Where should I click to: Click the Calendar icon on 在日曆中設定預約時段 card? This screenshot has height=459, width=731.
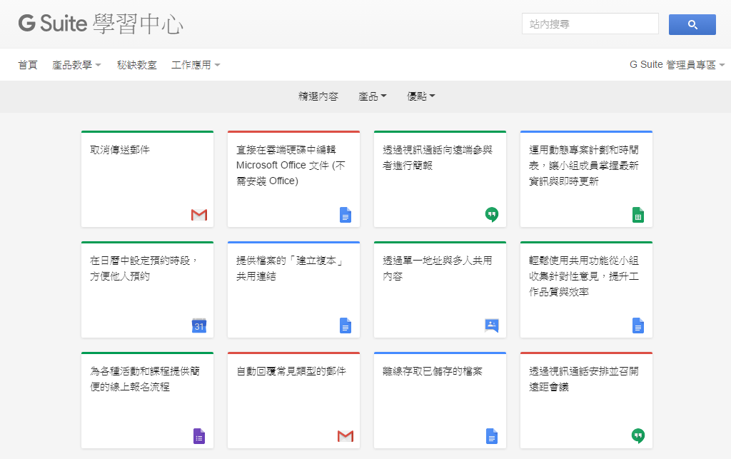click(199, 326)
